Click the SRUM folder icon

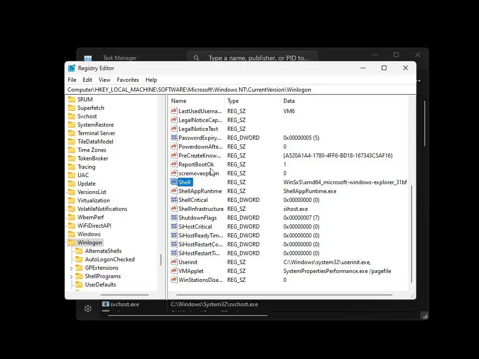(72, 99)
